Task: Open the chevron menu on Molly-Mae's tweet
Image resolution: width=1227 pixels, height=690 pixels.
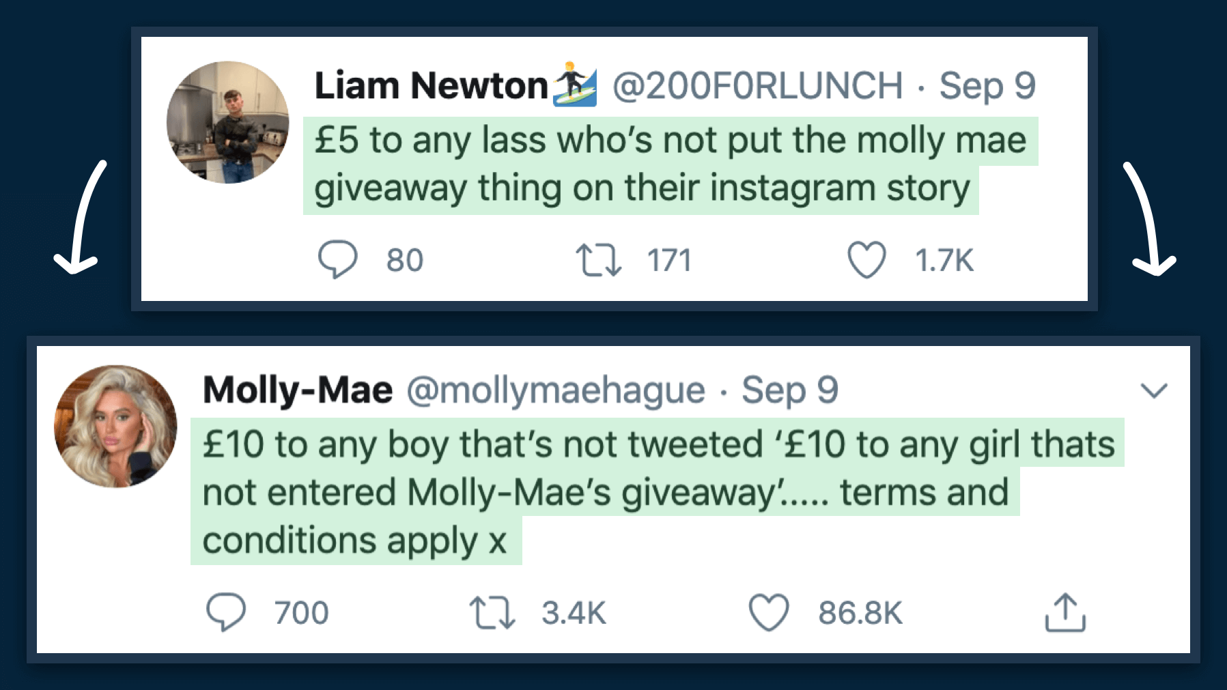Action: (1154, 390)
